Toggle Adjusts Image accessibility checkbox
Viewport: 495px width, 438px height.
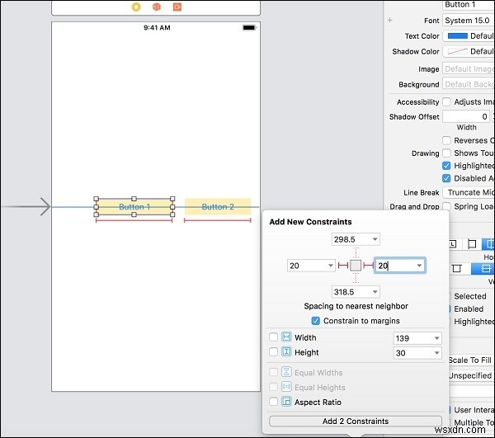(x=446, y=102)
